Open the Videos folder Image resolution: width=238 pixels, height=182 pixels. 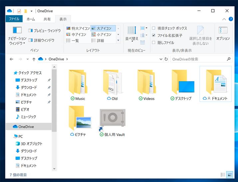(x=146, y=85)
